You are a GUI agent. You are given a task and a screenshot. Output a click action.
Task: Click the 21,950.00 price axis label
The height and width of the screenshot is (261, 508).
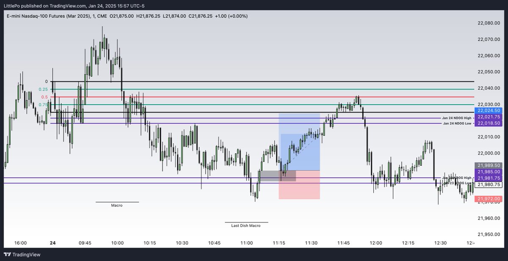point(489,234)
